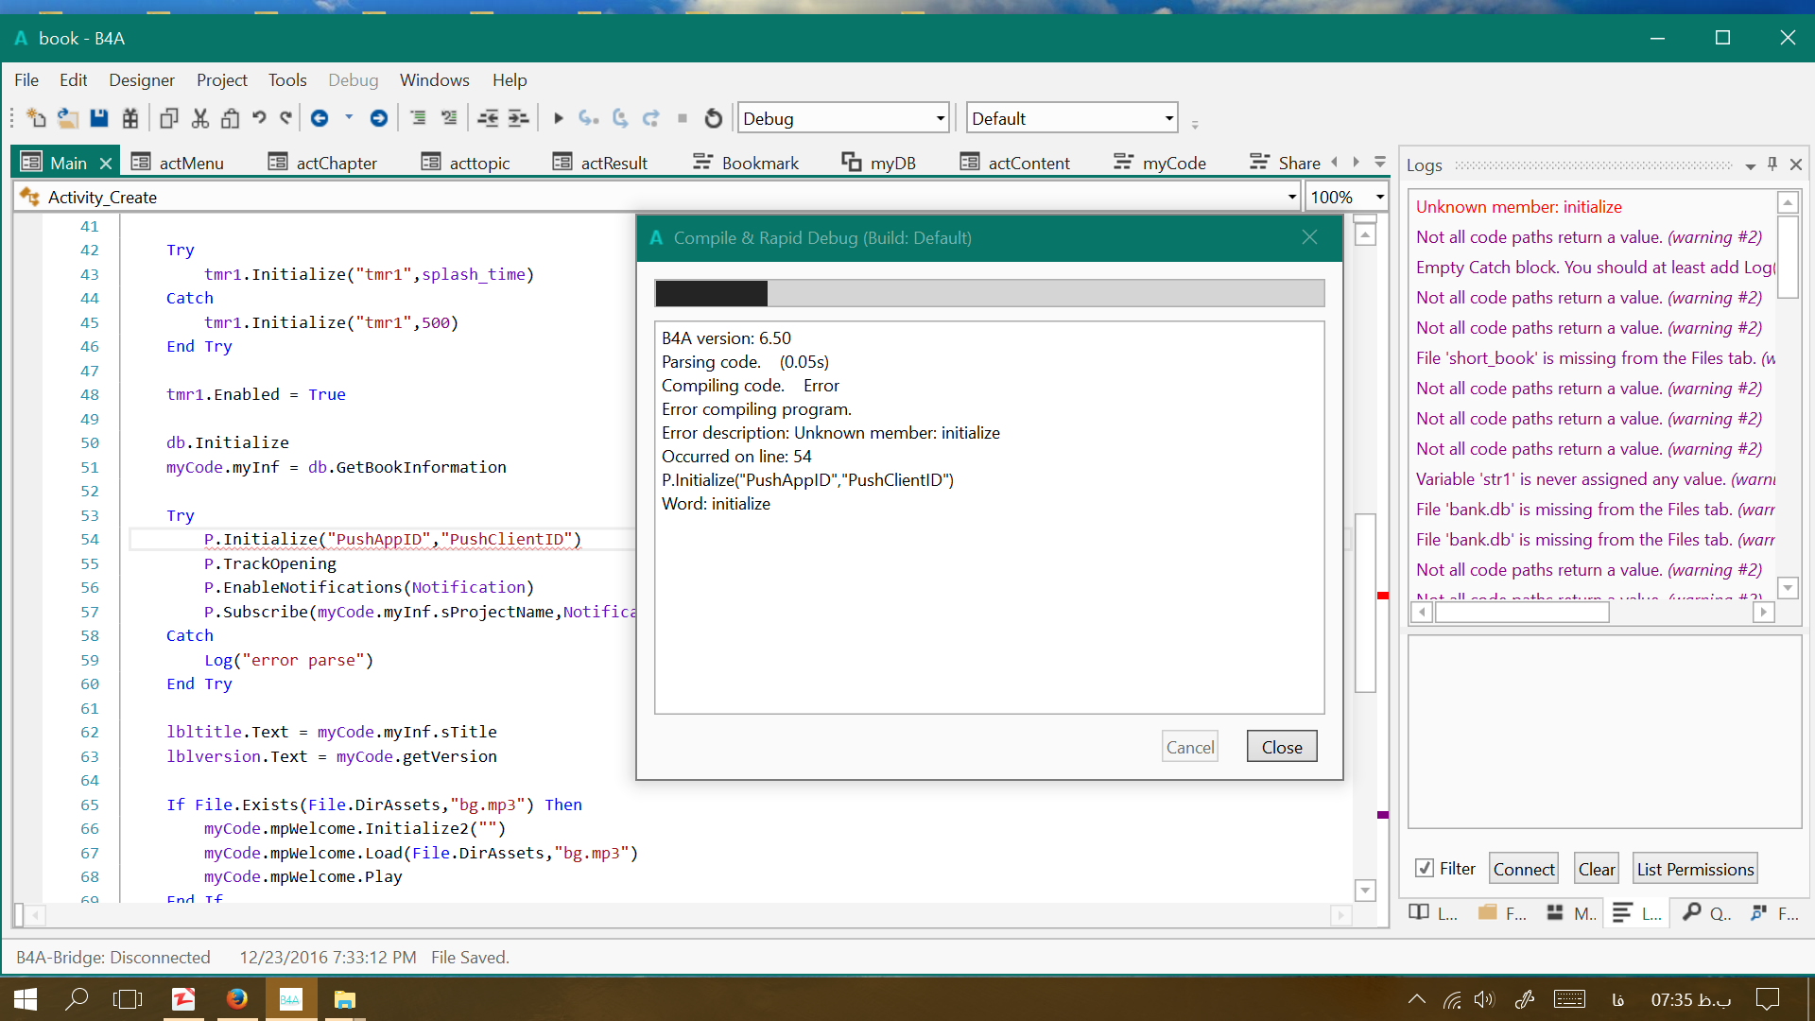Click the Undo arrow icon
This screenshot has height=1021, width=1815.
click(x=259, y=118)
